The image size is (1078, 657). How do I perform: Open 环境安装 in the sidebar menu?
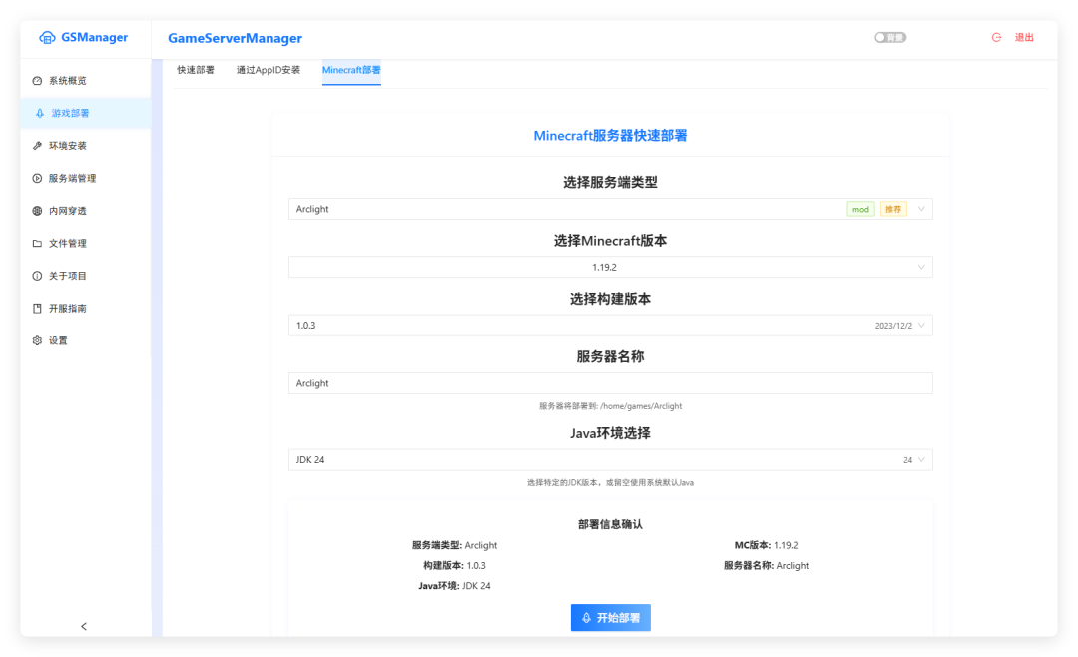(86, 145)
